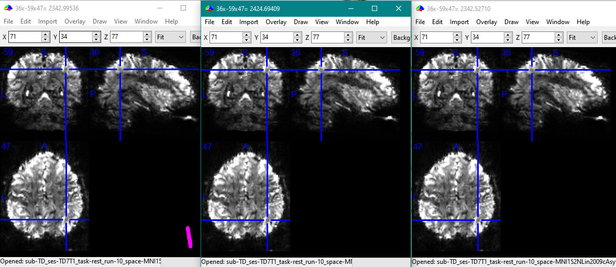Screen dimensions: 616x267
Task: Decrease the Y coordinate in the middle window
Action: click(297, 40)
